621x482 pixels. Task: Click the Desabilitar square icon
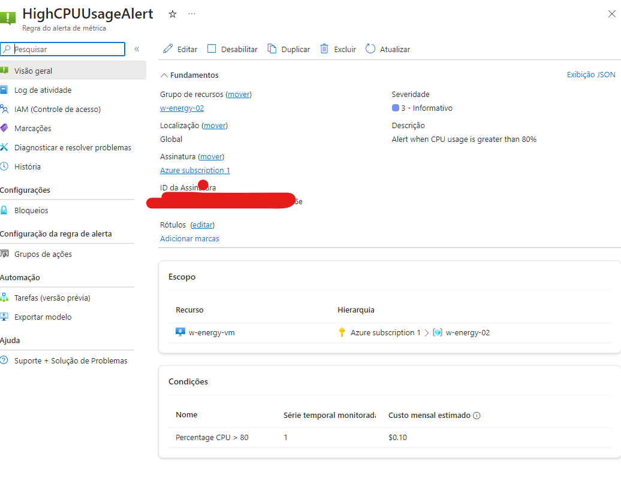coord(212,48)
